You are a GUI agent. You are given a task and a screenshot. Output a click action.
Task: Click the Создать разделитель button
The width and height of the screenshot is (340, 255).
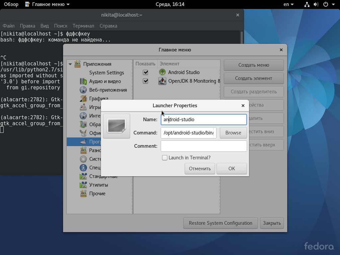pyautogui.click(x=254, y=92)
